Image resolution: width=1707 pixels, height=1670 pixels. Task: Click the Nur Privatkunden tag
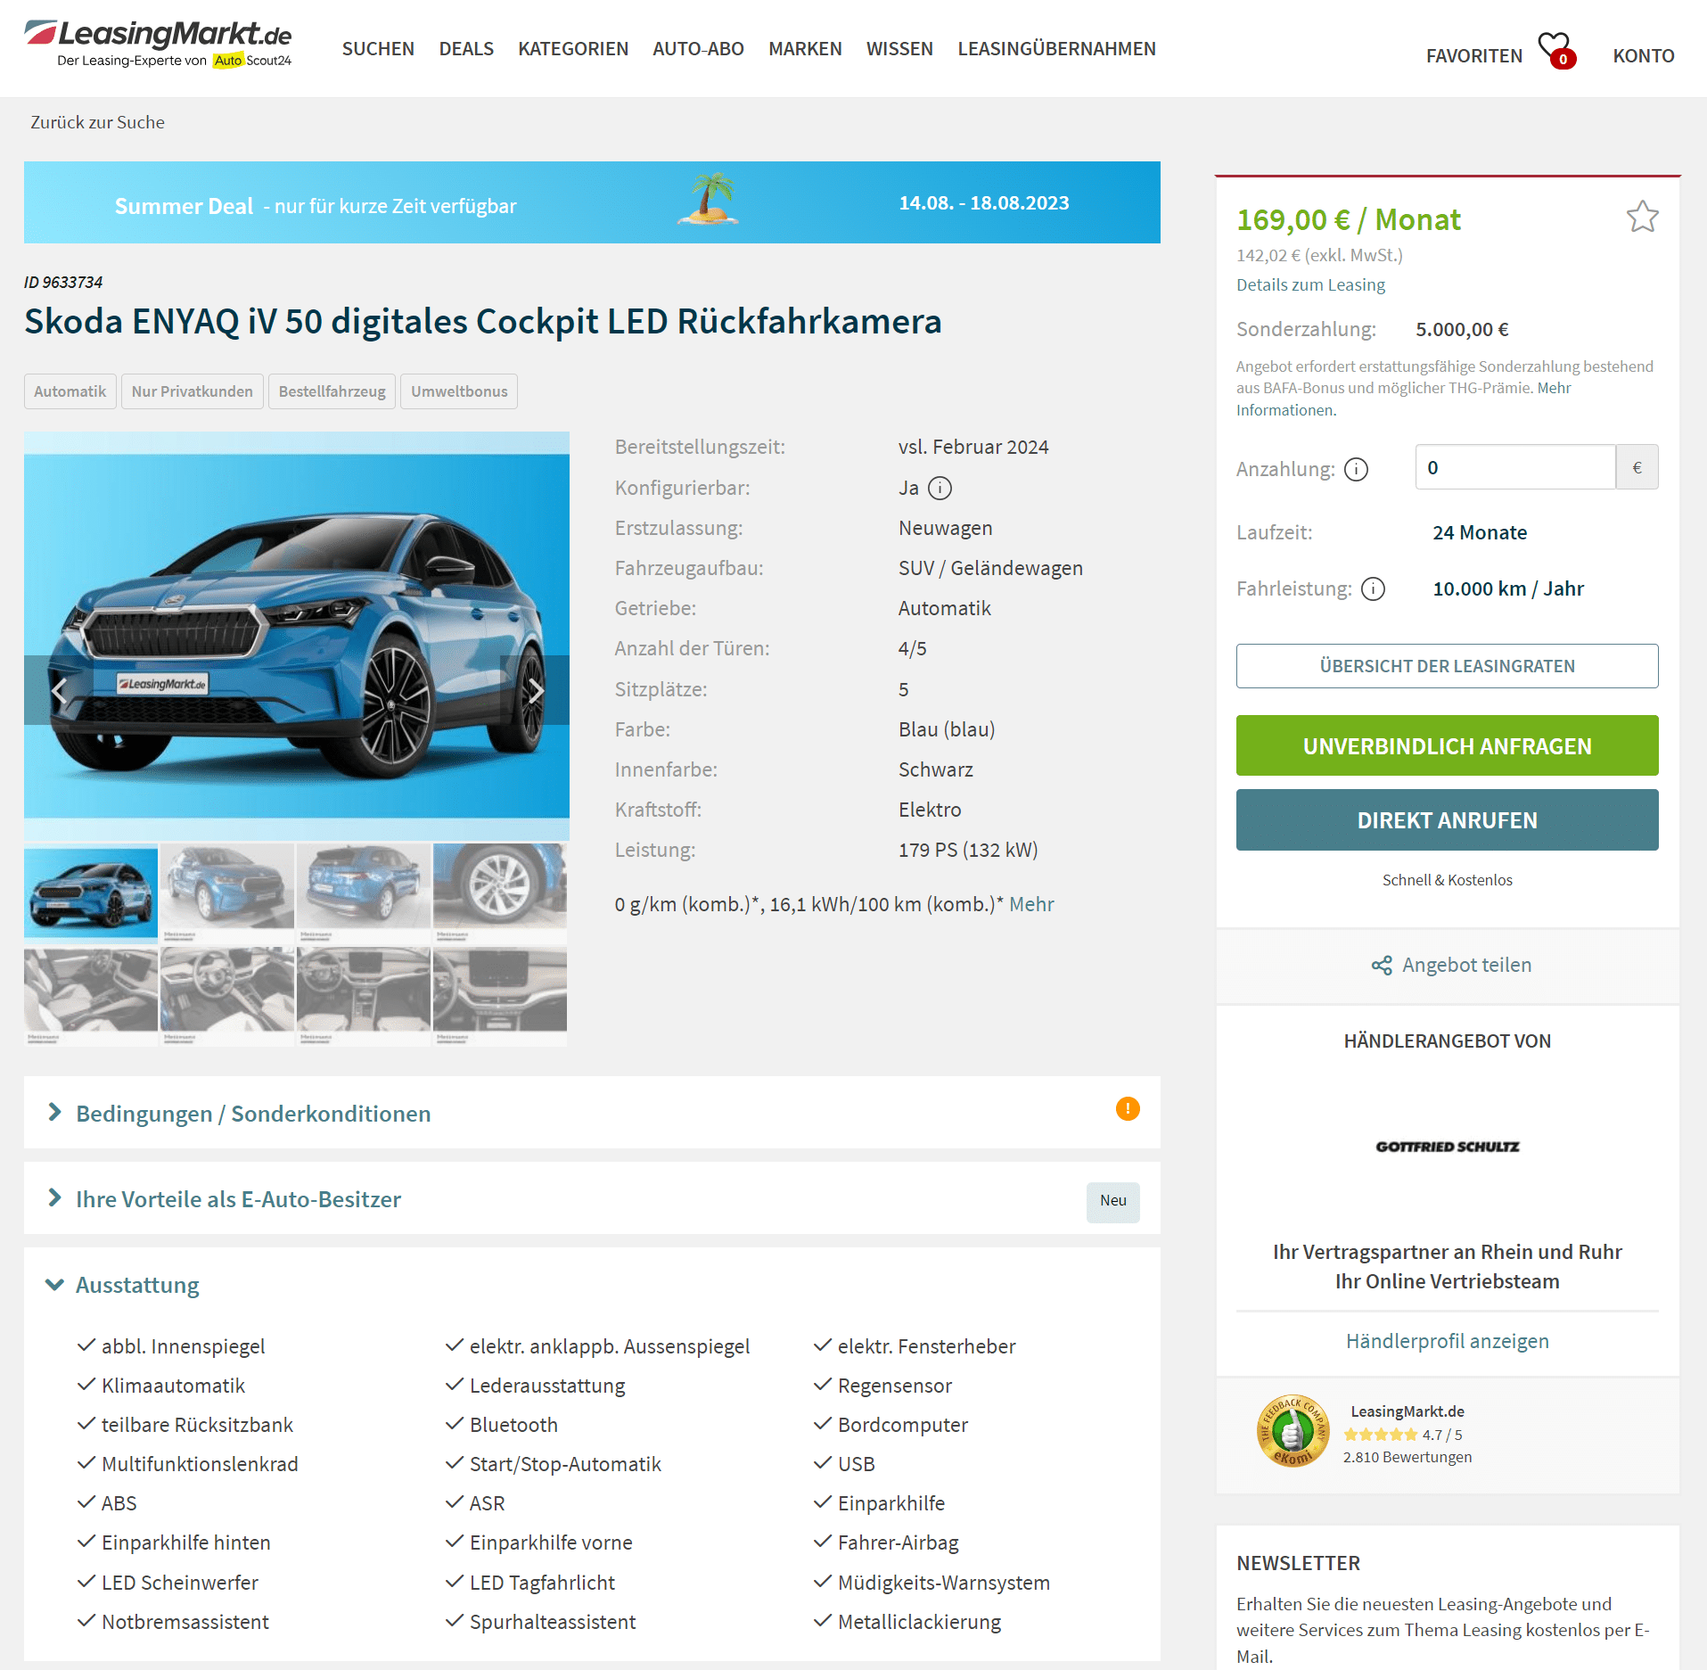(193, 391)
